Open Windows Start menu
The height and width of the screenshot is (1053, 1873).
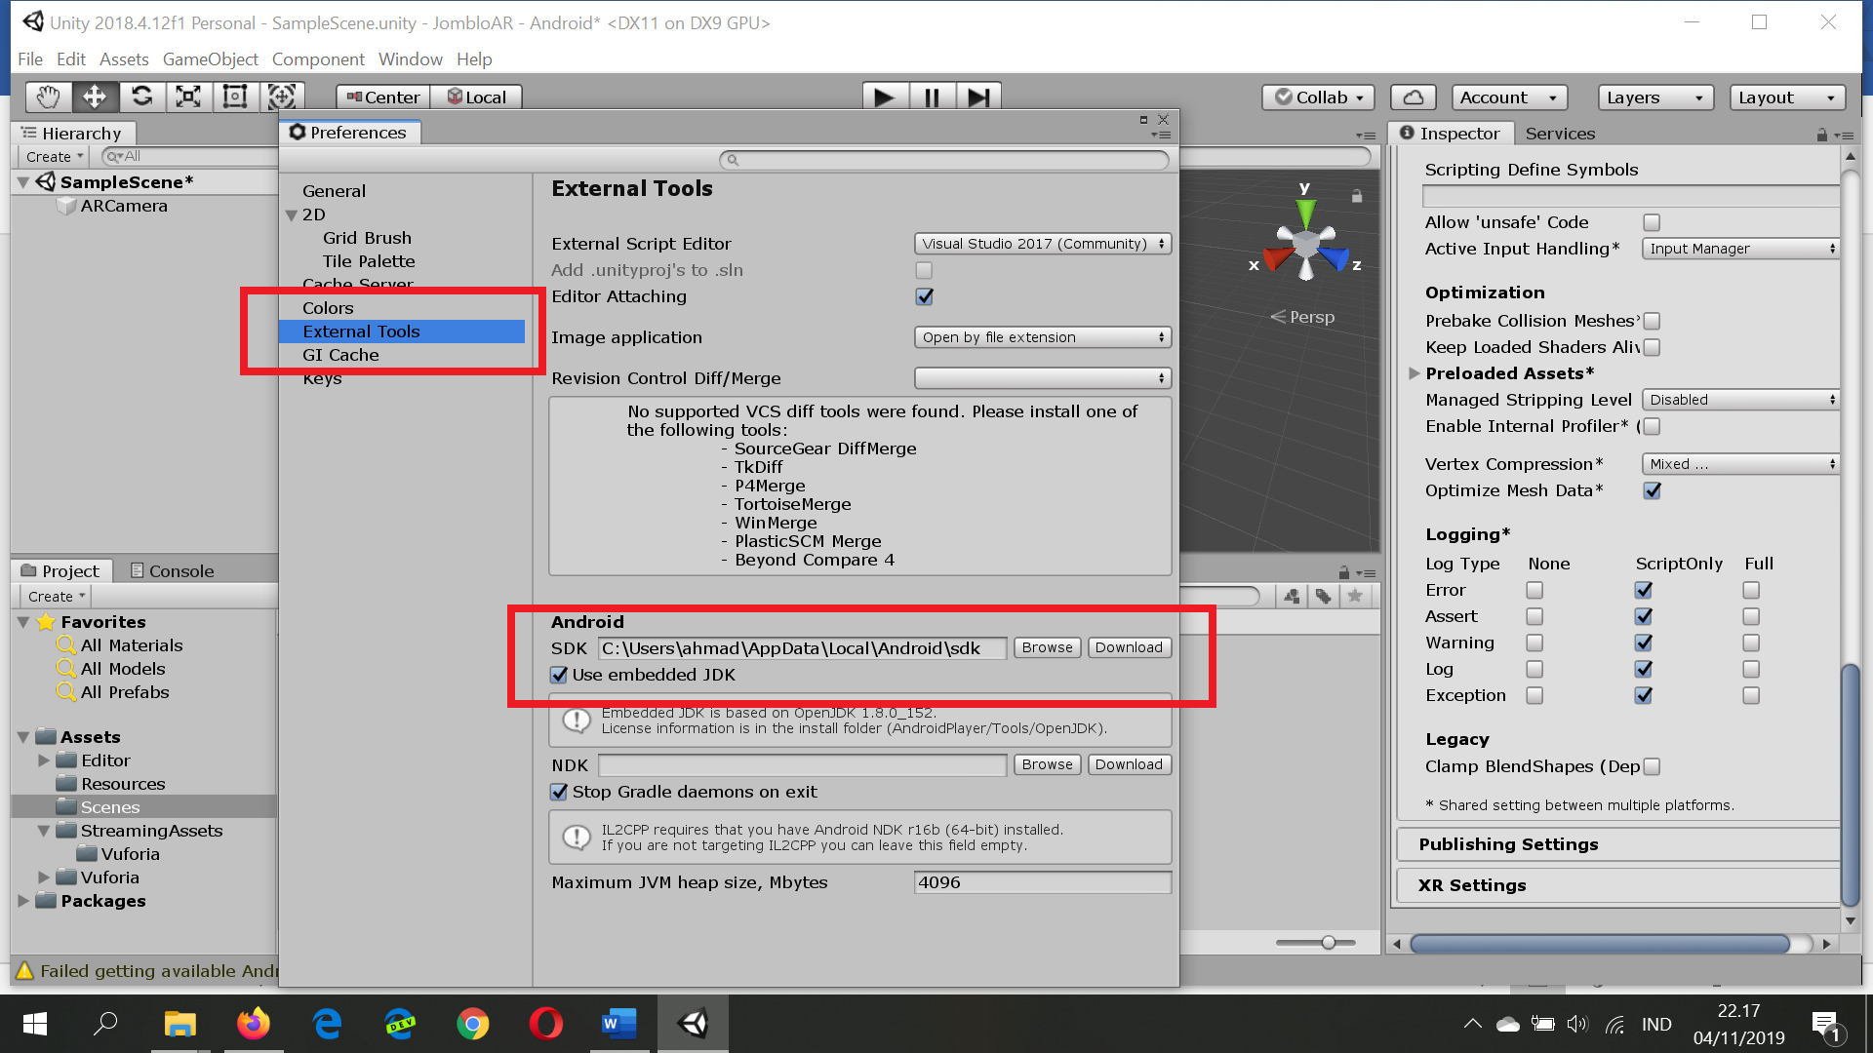tap(34, 1024)
